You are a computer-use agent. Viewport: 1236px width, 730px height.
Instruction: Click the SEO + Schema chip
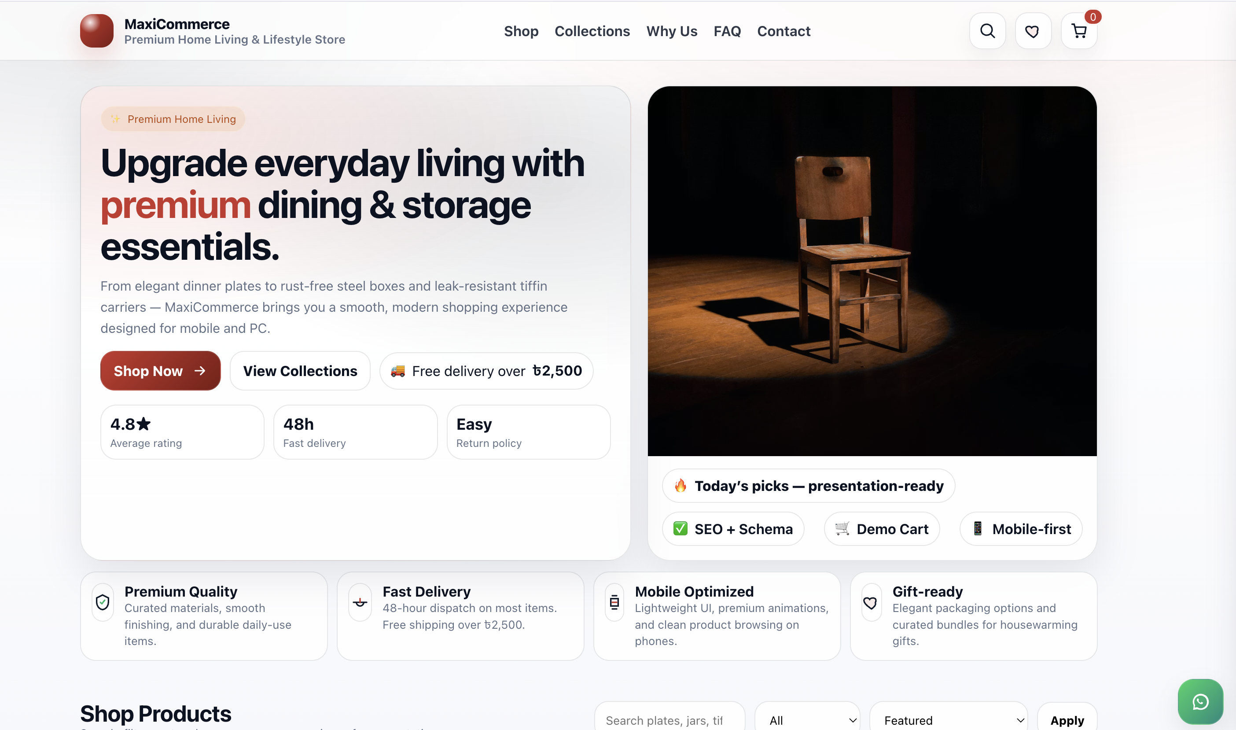tap(733, 528)
